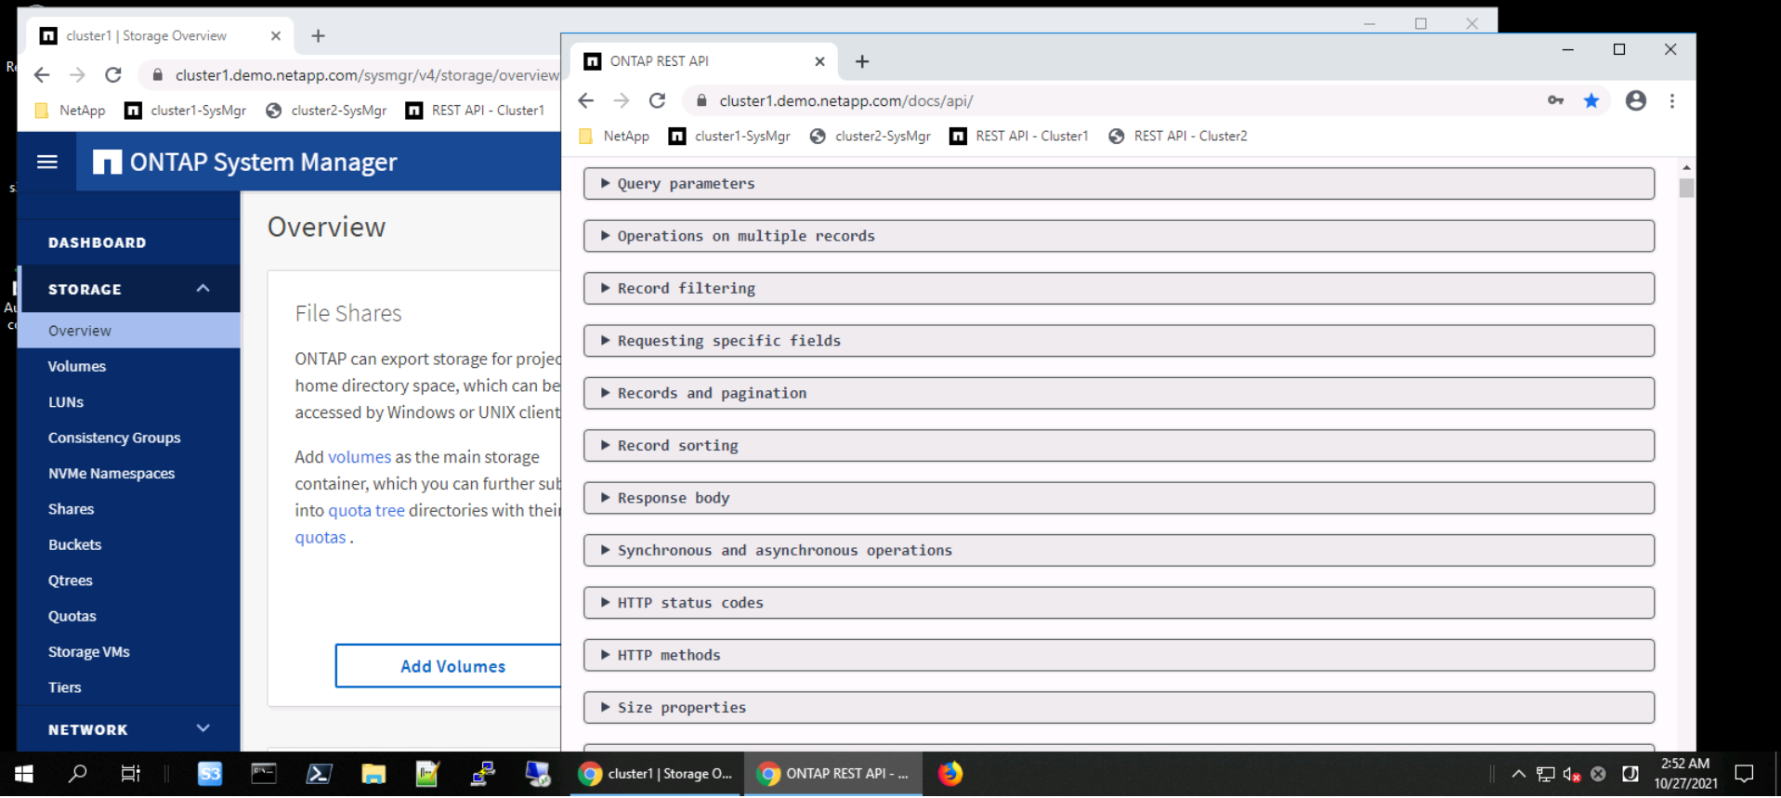Open Chrome three-dot menu in REST API window

point(1672,100)
